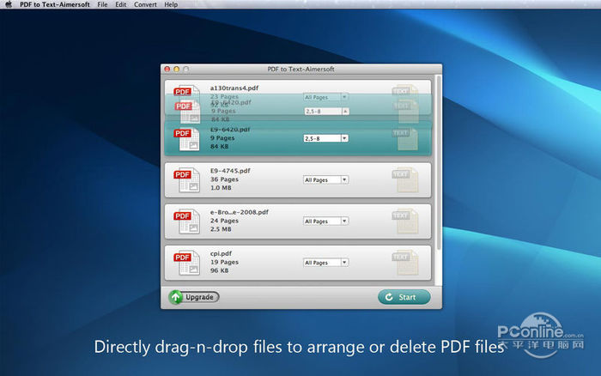Click the 96 KB size label
Screen dimensions: 601x376
[x=219, y=270]
